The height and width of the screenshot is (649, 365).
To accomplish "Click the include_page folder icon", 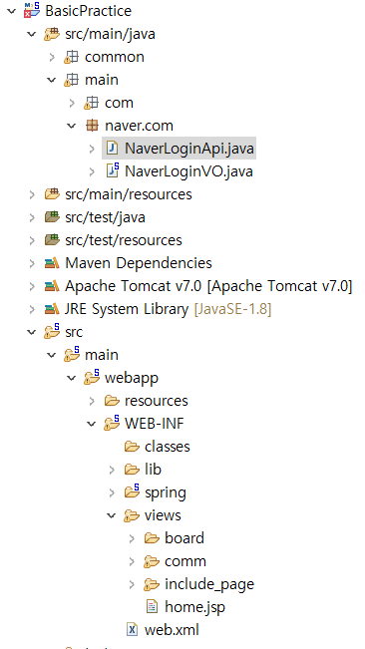I will click(152, 584).
